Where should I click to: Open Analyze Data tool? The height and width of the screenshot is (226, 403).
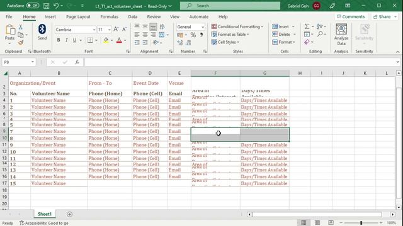tap(341, 35)
